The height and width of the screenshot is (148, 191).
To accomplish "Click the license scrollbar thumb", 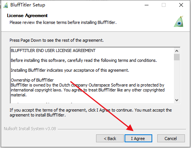I will coord(177,57).
